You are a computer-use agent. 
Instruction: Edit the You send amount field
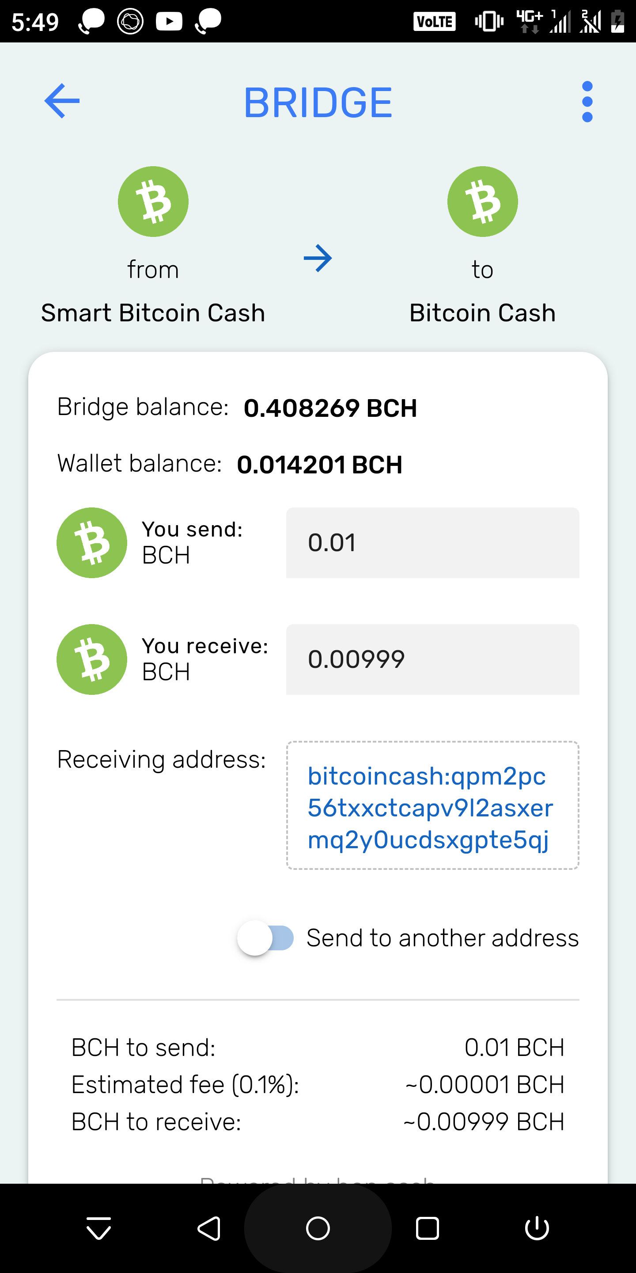click(432, 543)
